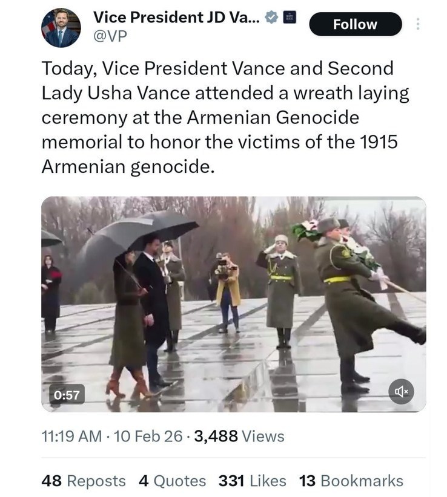Open the Vice President JD Va... display name
The width and height of the screenshot is (447, 497).
(x=176, y=18)
